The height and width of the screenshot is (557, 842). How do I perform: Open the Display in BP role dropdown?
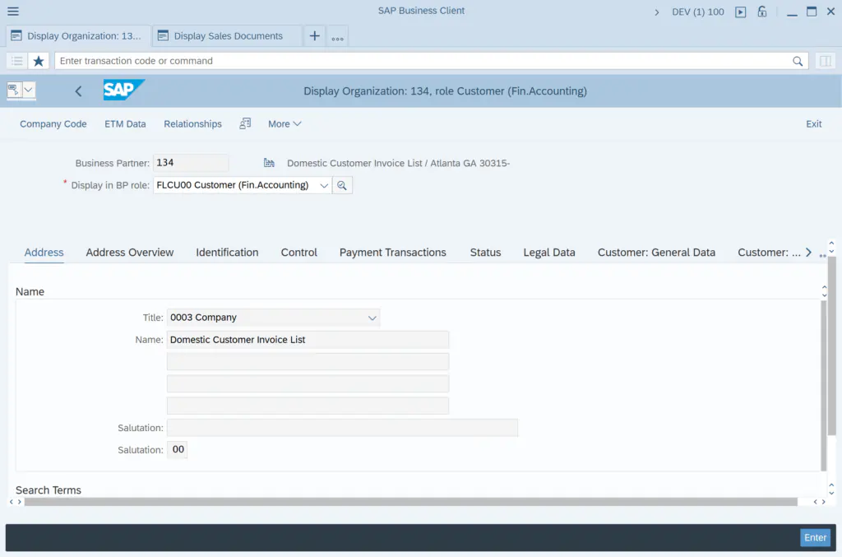click(324, 185)
